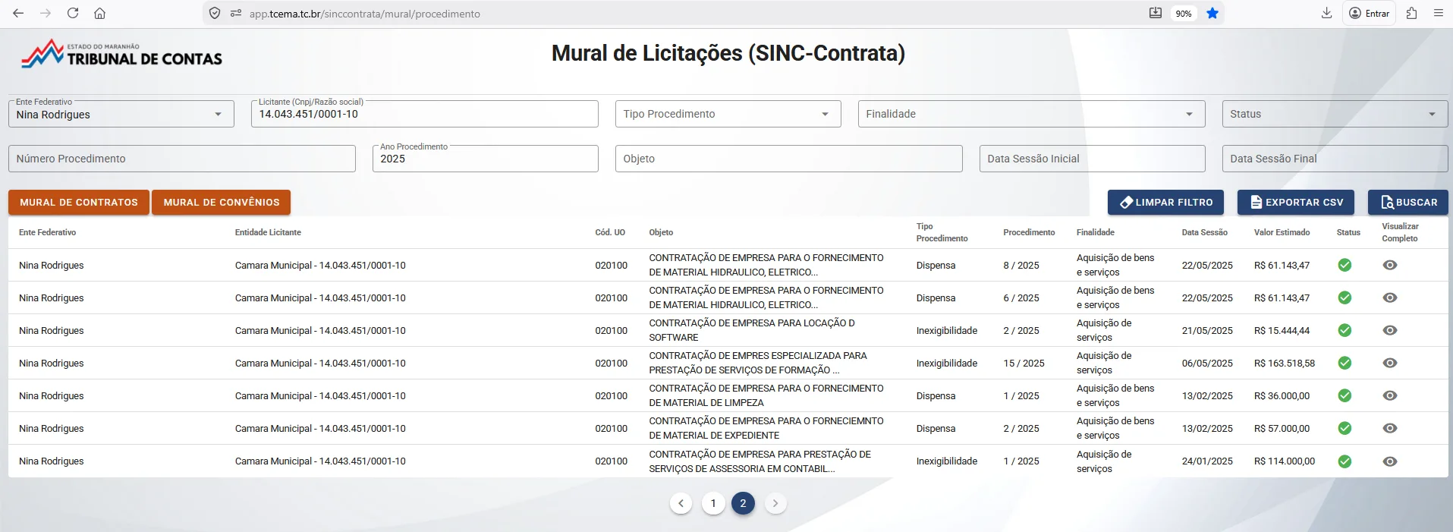
Task: Show full record for material de limpeza
Action: coord(1389,395)
